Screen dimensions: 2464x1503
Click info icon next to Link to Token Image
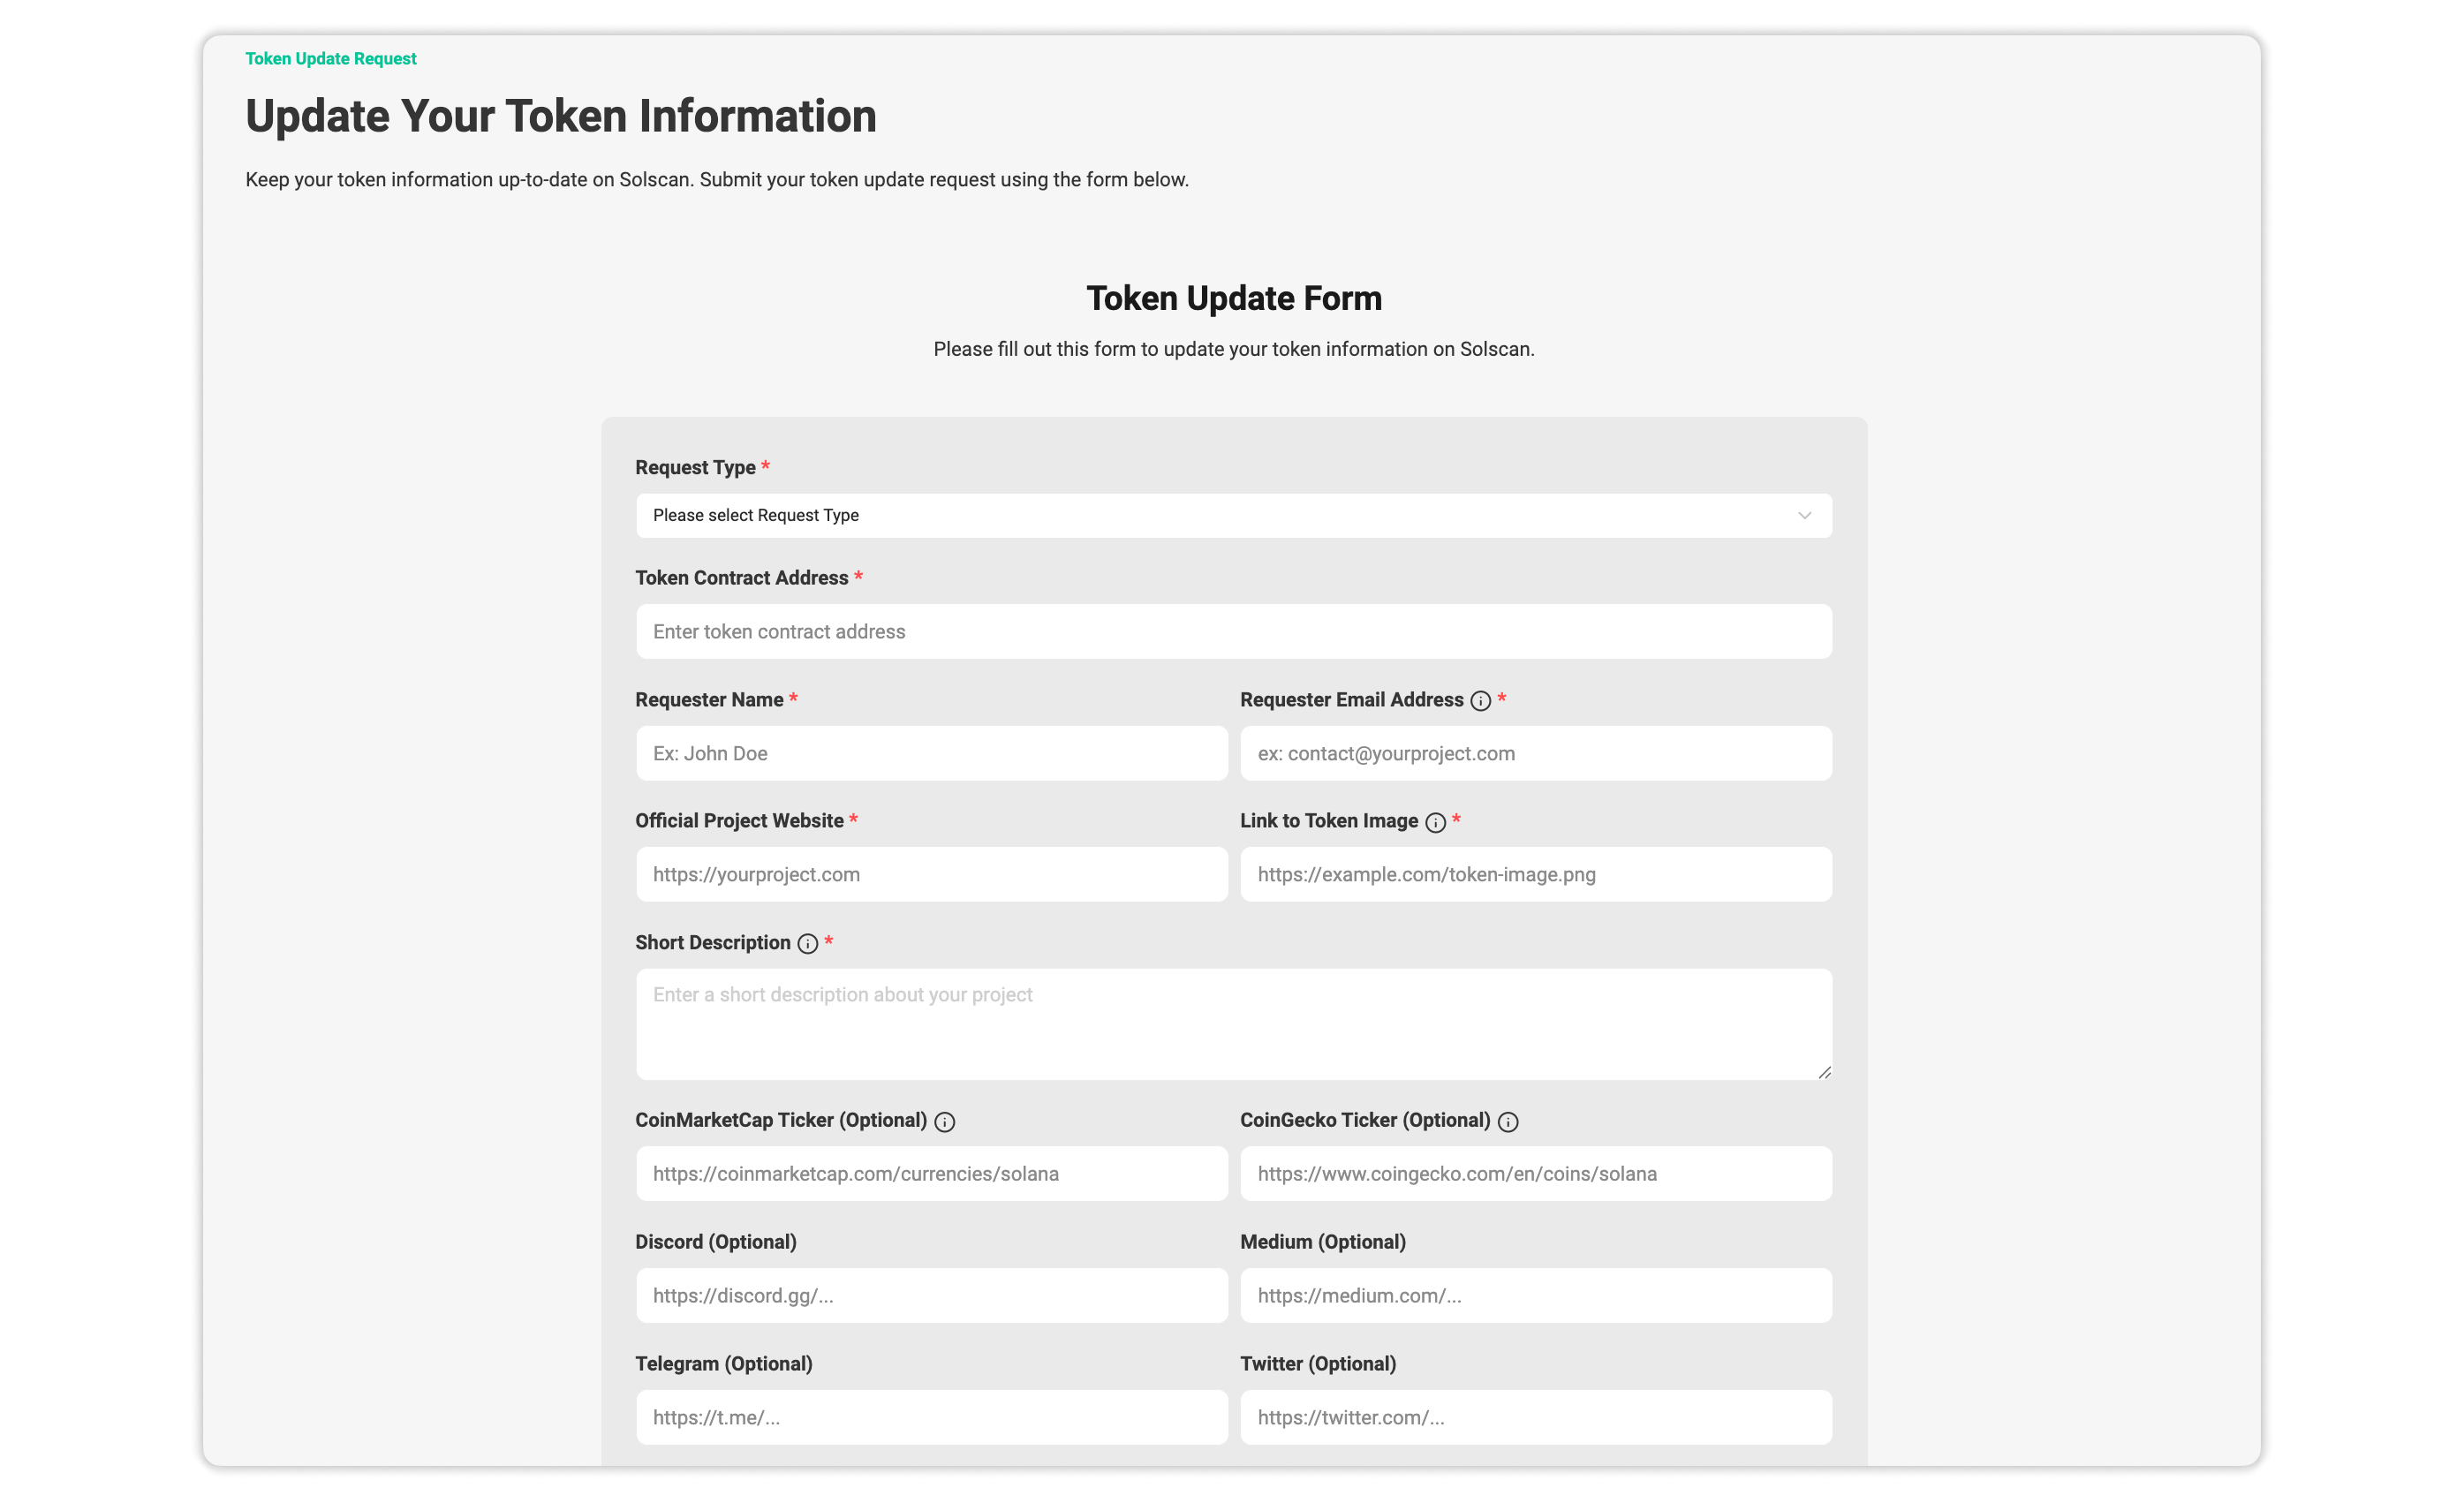(1435, 822)
